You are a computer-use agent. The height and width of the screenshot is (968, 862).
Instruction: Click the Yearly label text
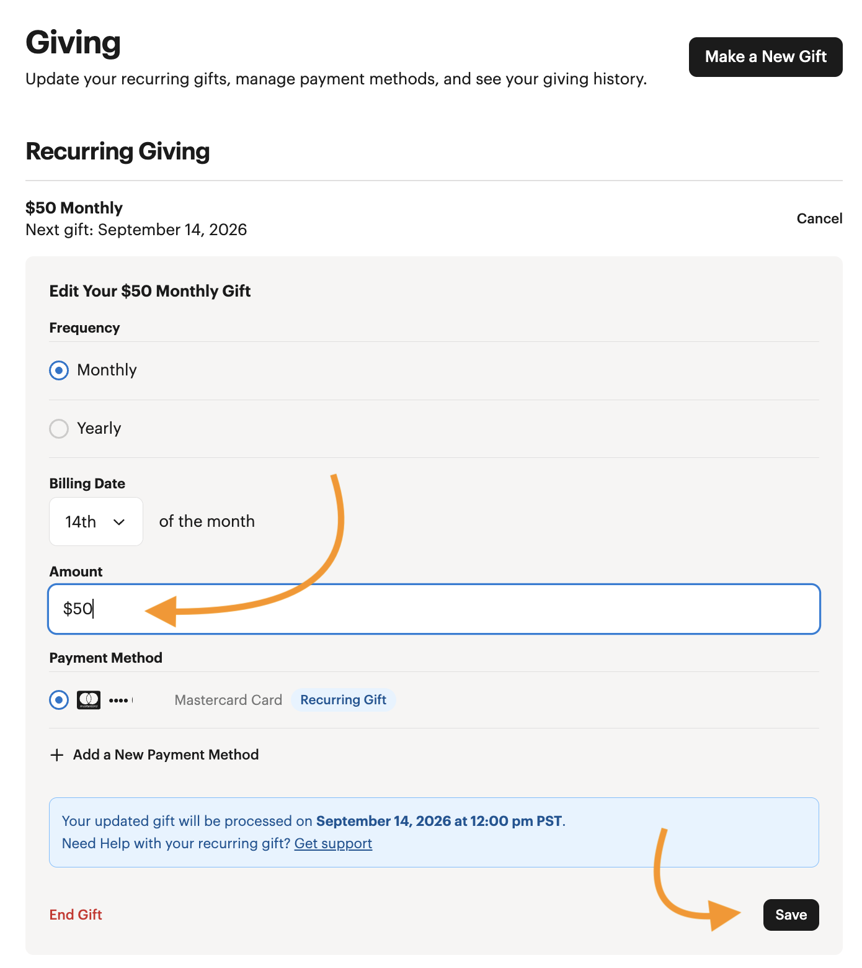99,428
